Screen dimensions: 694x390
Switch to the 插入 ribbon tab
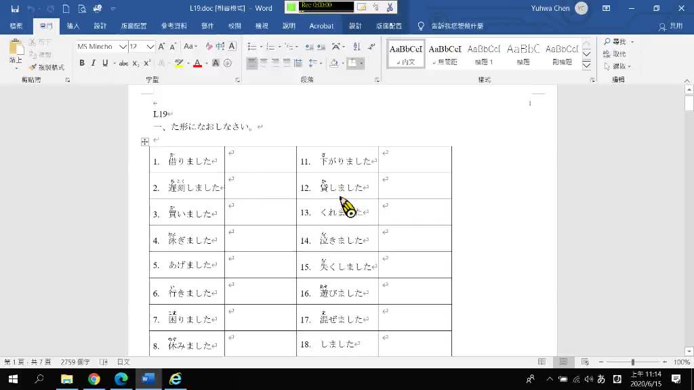click(x=73, y=26)
